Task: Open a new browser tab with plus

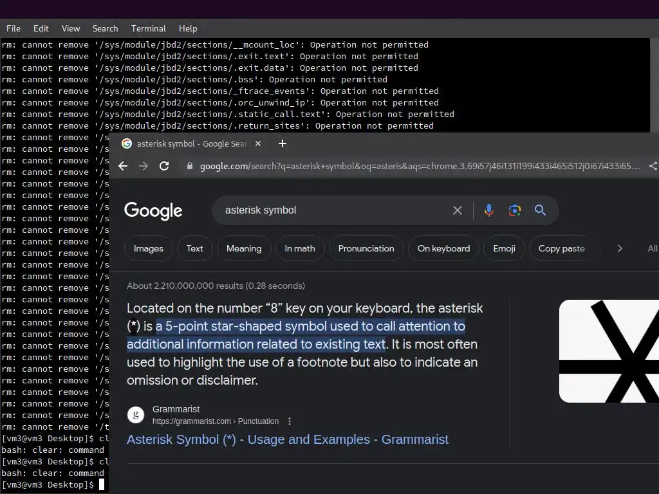Action: click(283, 143)
